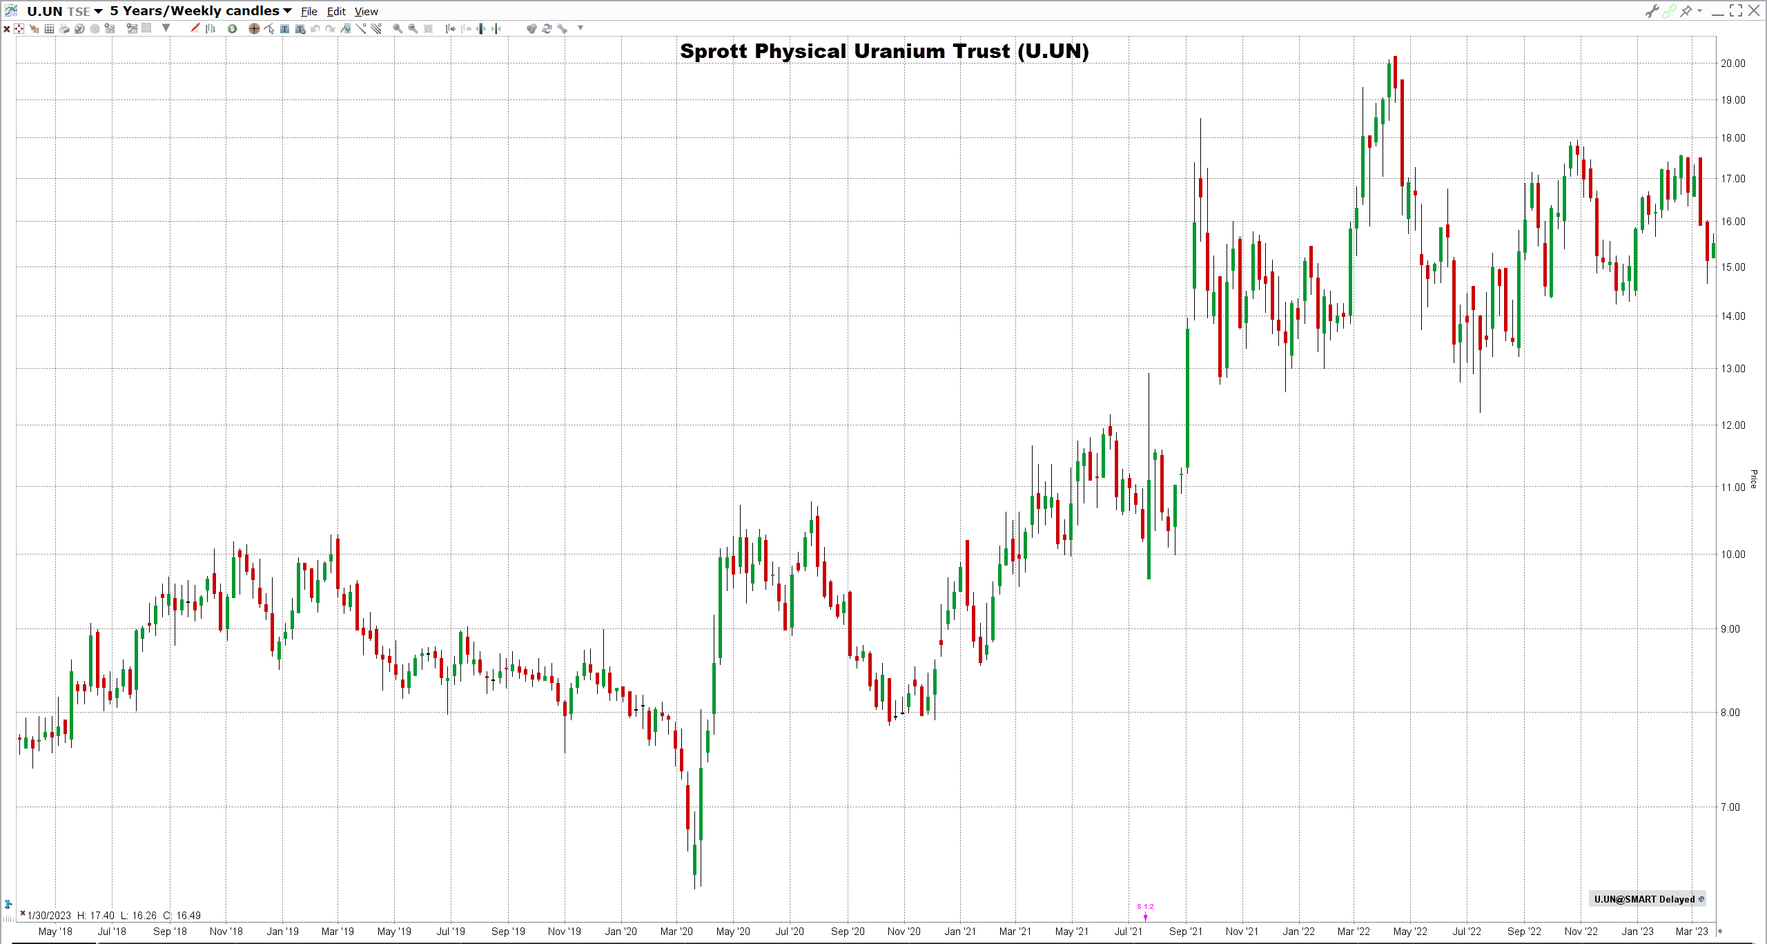The image size is (1767, 944).
Task: Click the redo arrow icon
Action: [x=330, y=28]
